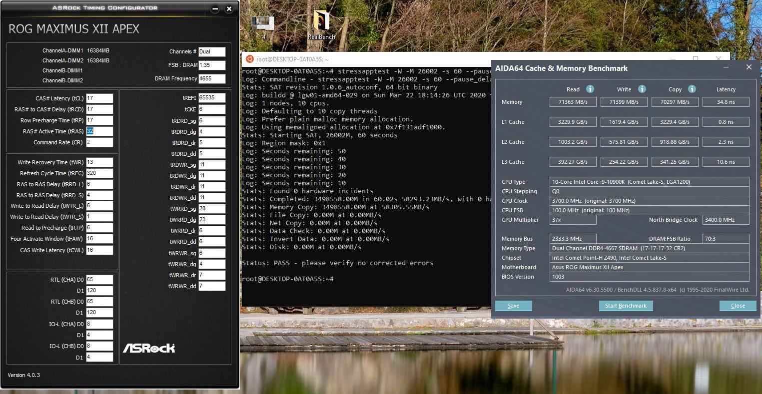Click the tRRD_S value field
This screenshot has width=762, height=394.
point(99,195)
